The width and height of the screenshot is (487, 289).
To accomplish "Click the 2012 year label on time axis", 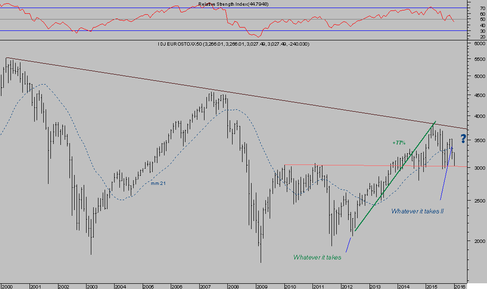I will 347,286.
